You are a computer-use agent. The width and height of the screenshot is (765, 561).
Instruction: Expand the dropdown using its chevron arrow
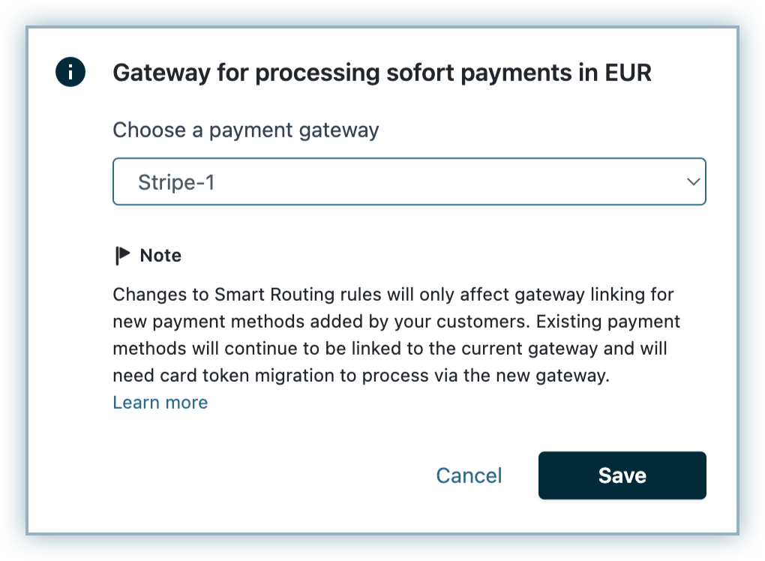(x=693, y=181)
